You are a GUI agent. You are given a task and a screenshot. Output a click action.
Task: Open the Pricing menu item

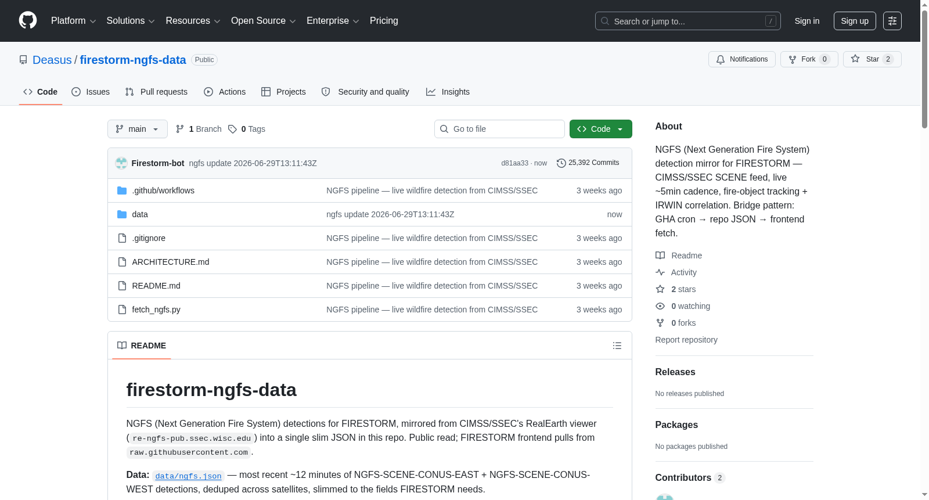(x=384, y=21)
